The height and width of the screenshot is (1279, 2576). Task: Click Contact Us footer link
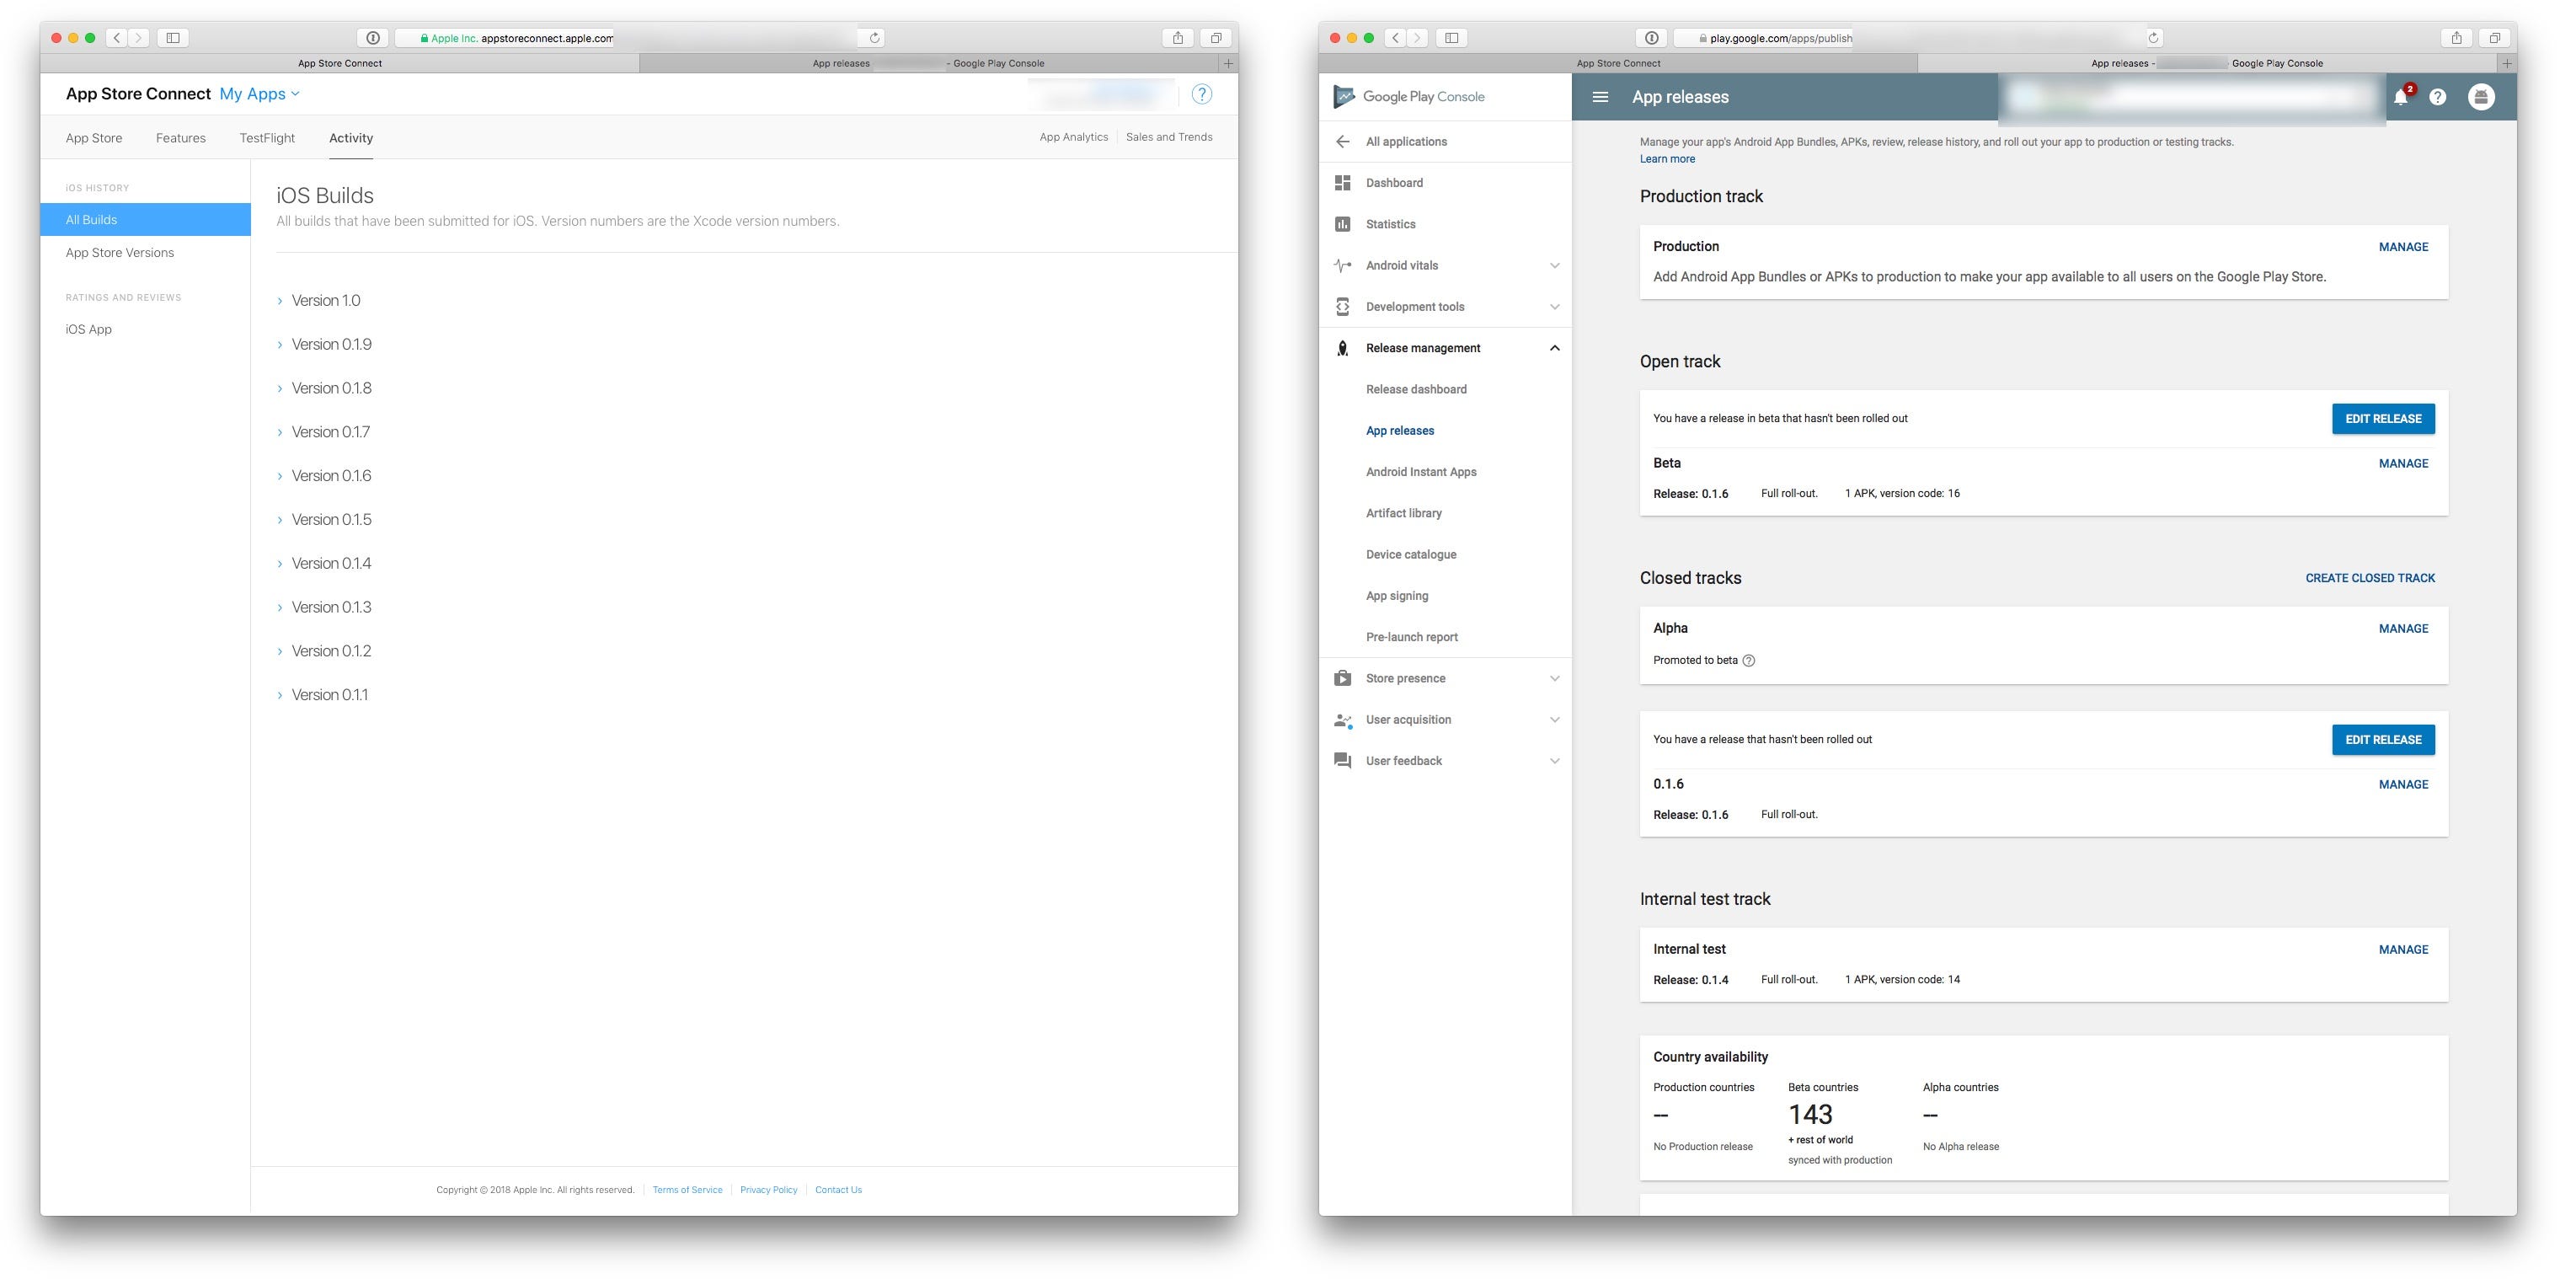coord(838,1190)
